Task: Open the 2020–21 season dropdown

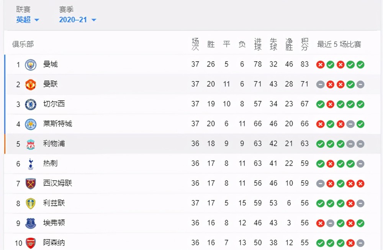Action: [x=78, y=20]
